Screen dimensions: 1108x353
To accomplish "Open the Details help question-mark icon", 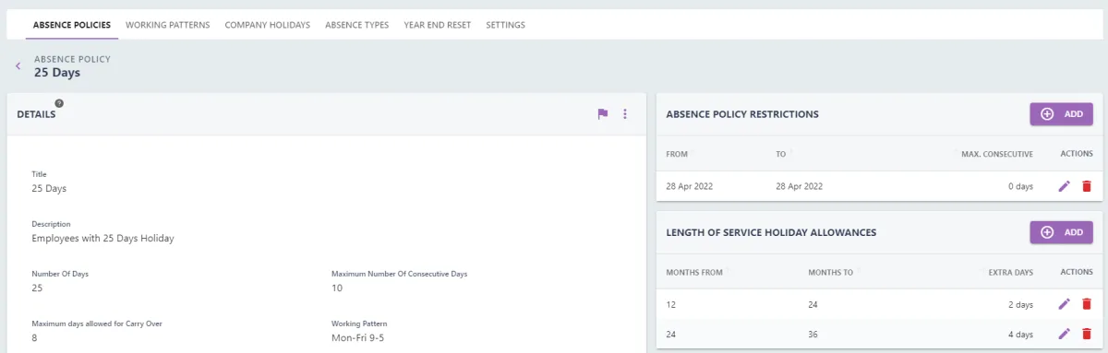I will (59, 103).
